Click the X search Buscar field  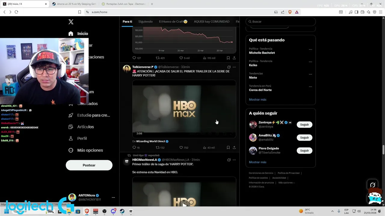281,22
